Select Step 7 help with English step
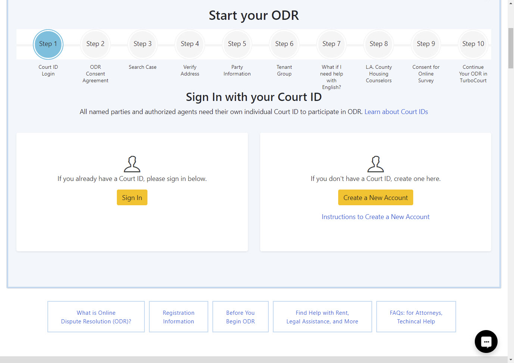 point(331,44)
